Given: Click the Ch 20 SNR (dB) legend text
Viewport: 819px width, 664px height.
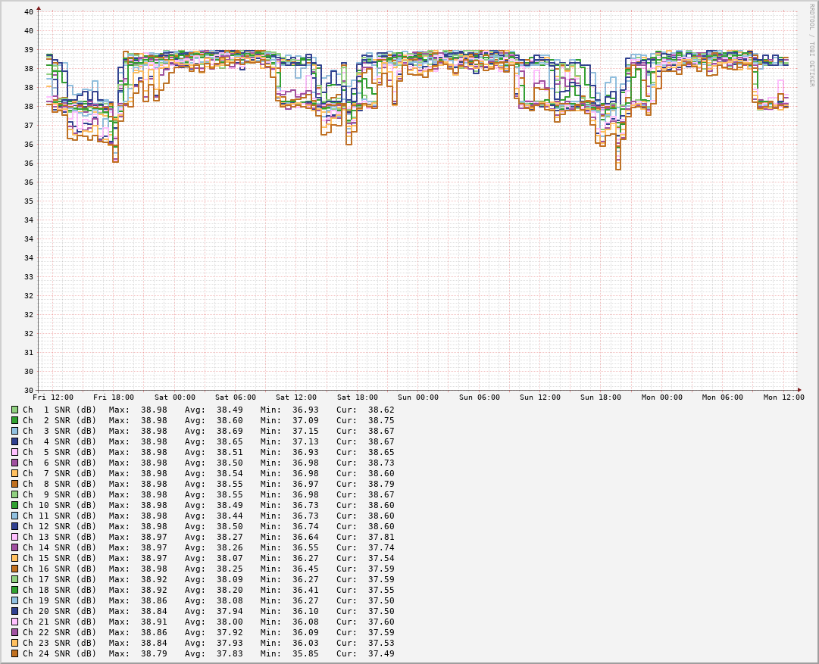Looking at the screenshot, I should pyautogui.click(x=59, y=611).
